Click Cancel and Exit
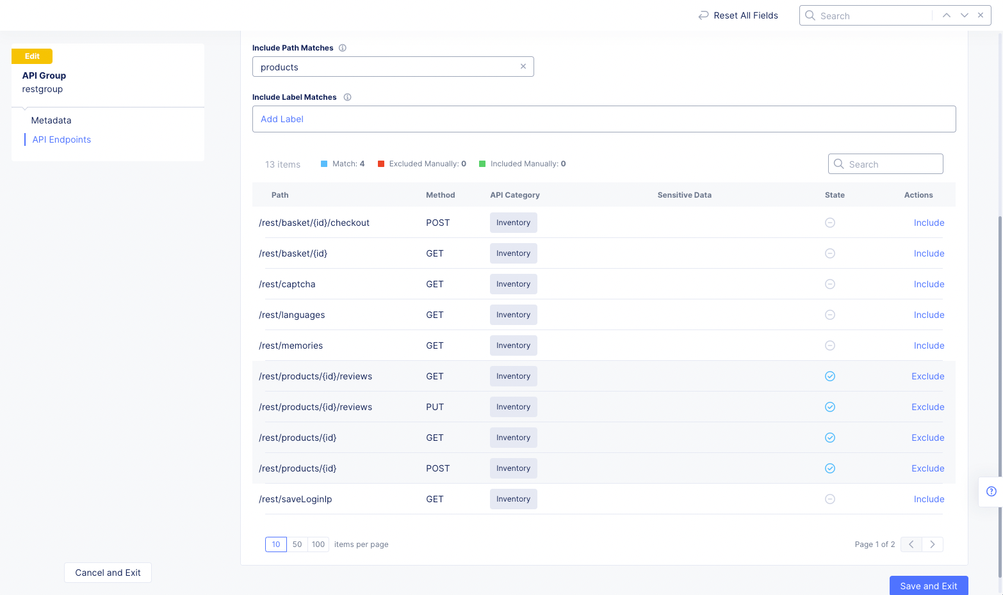This screenshot has height=595, width=1003. point(108,573)
